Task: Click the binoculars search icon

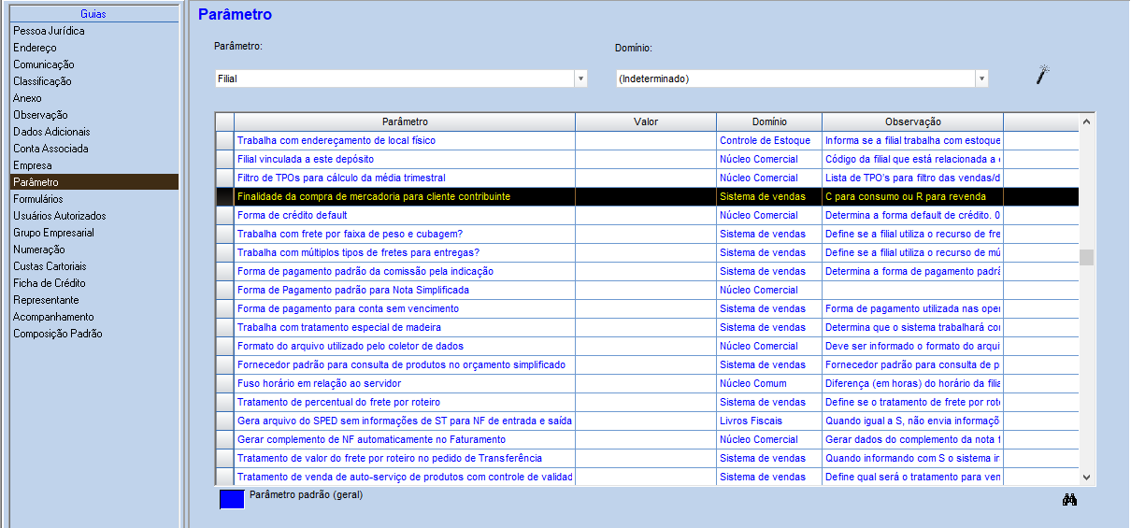Action: (x=1070, y=500)
